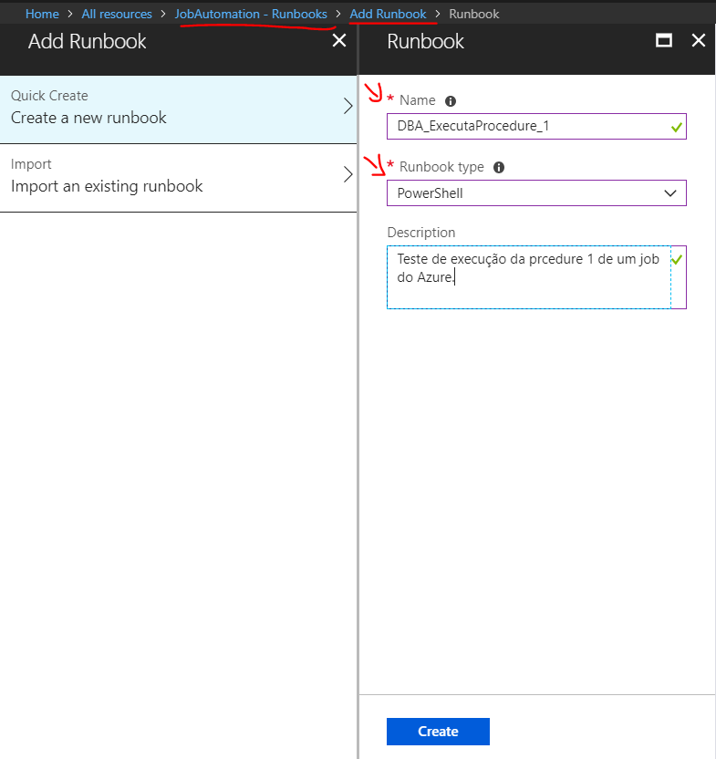Close the Runbook blade

tap(699, 41)
